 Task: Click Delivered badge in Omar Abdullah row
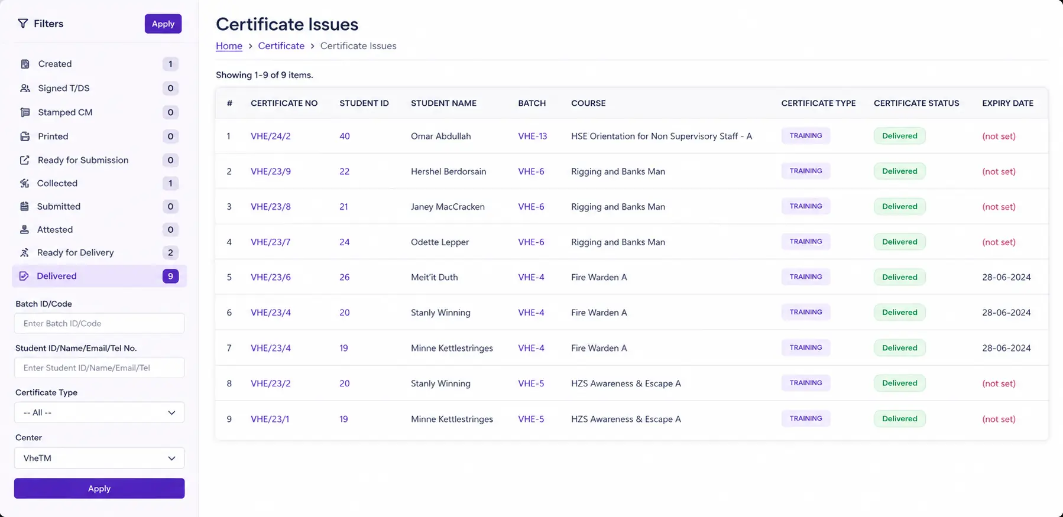click(x=900, y=136)
